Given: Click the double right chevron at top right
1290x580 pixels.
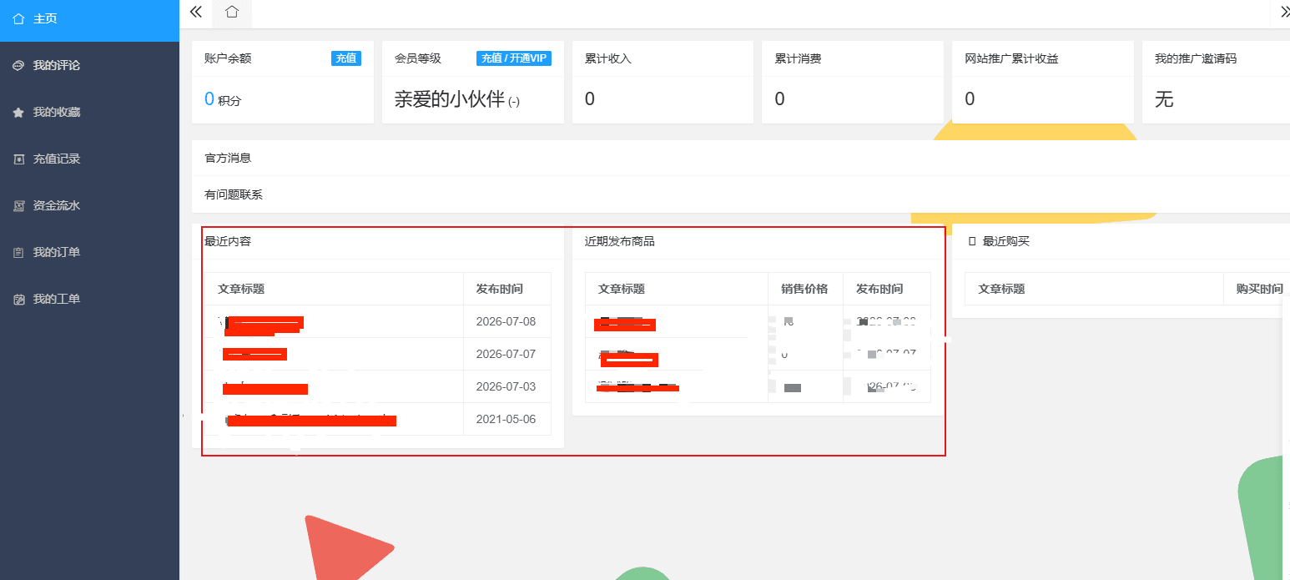Looking at the screenshot, I should 1284,12.
